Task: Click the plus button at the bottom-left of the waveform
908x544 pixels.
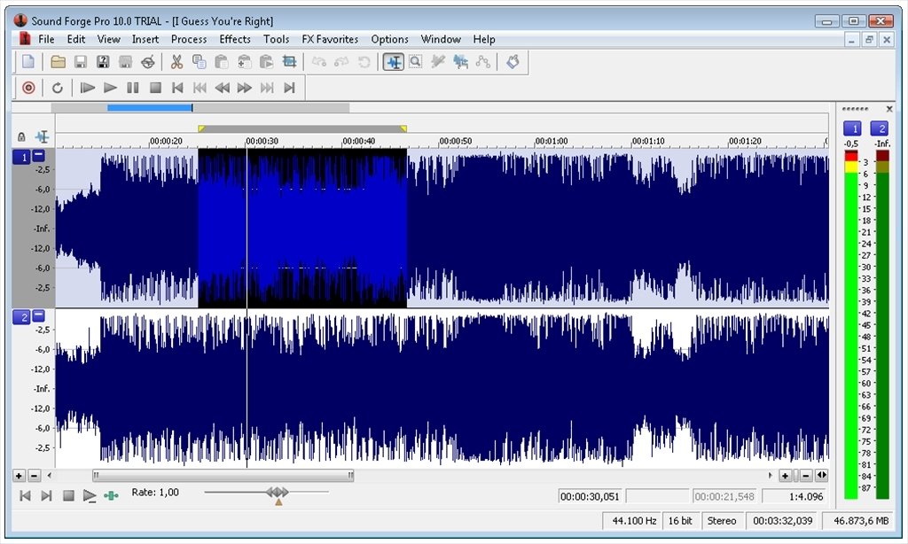Action: click(20, 476)
